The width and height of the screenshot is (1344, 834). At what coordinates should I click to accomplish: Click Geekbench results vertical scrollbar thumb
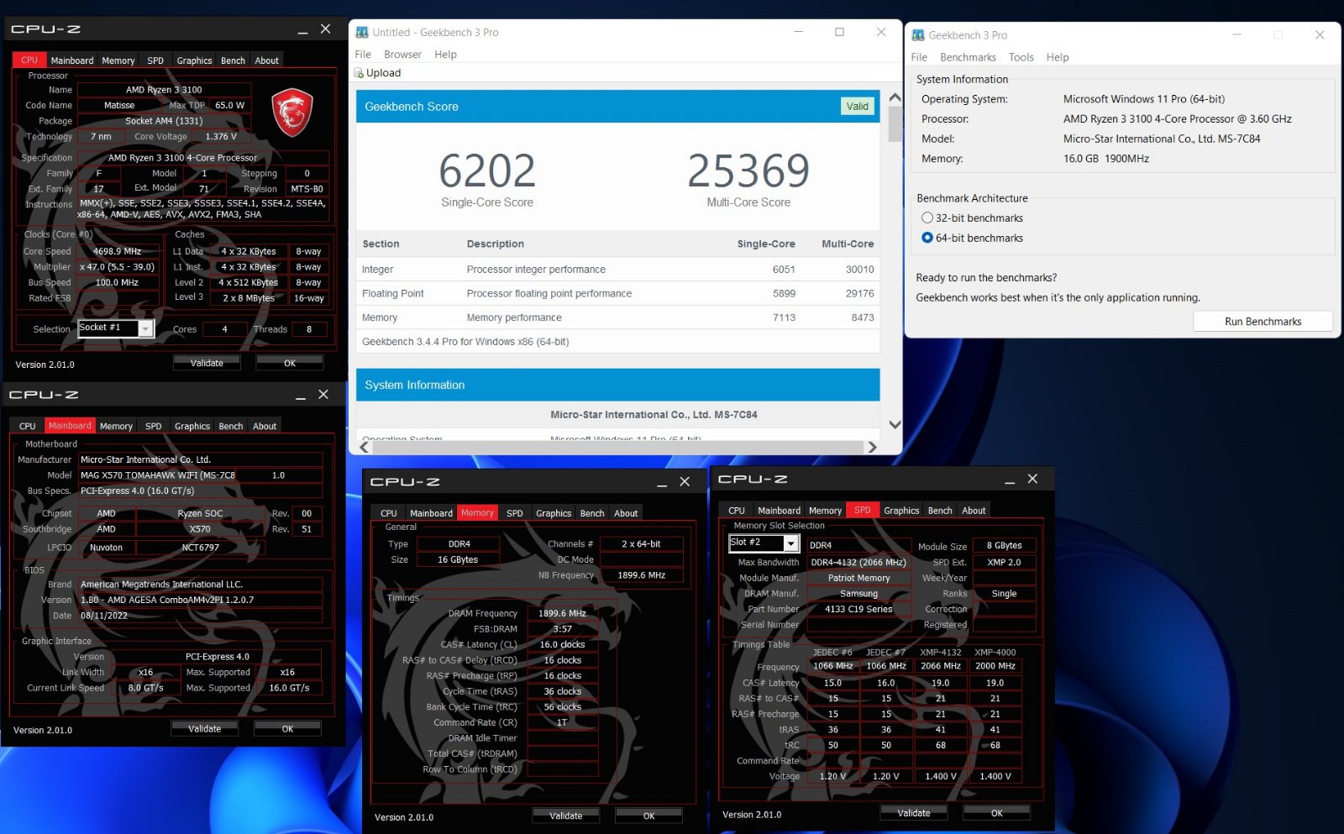[895, 123]
